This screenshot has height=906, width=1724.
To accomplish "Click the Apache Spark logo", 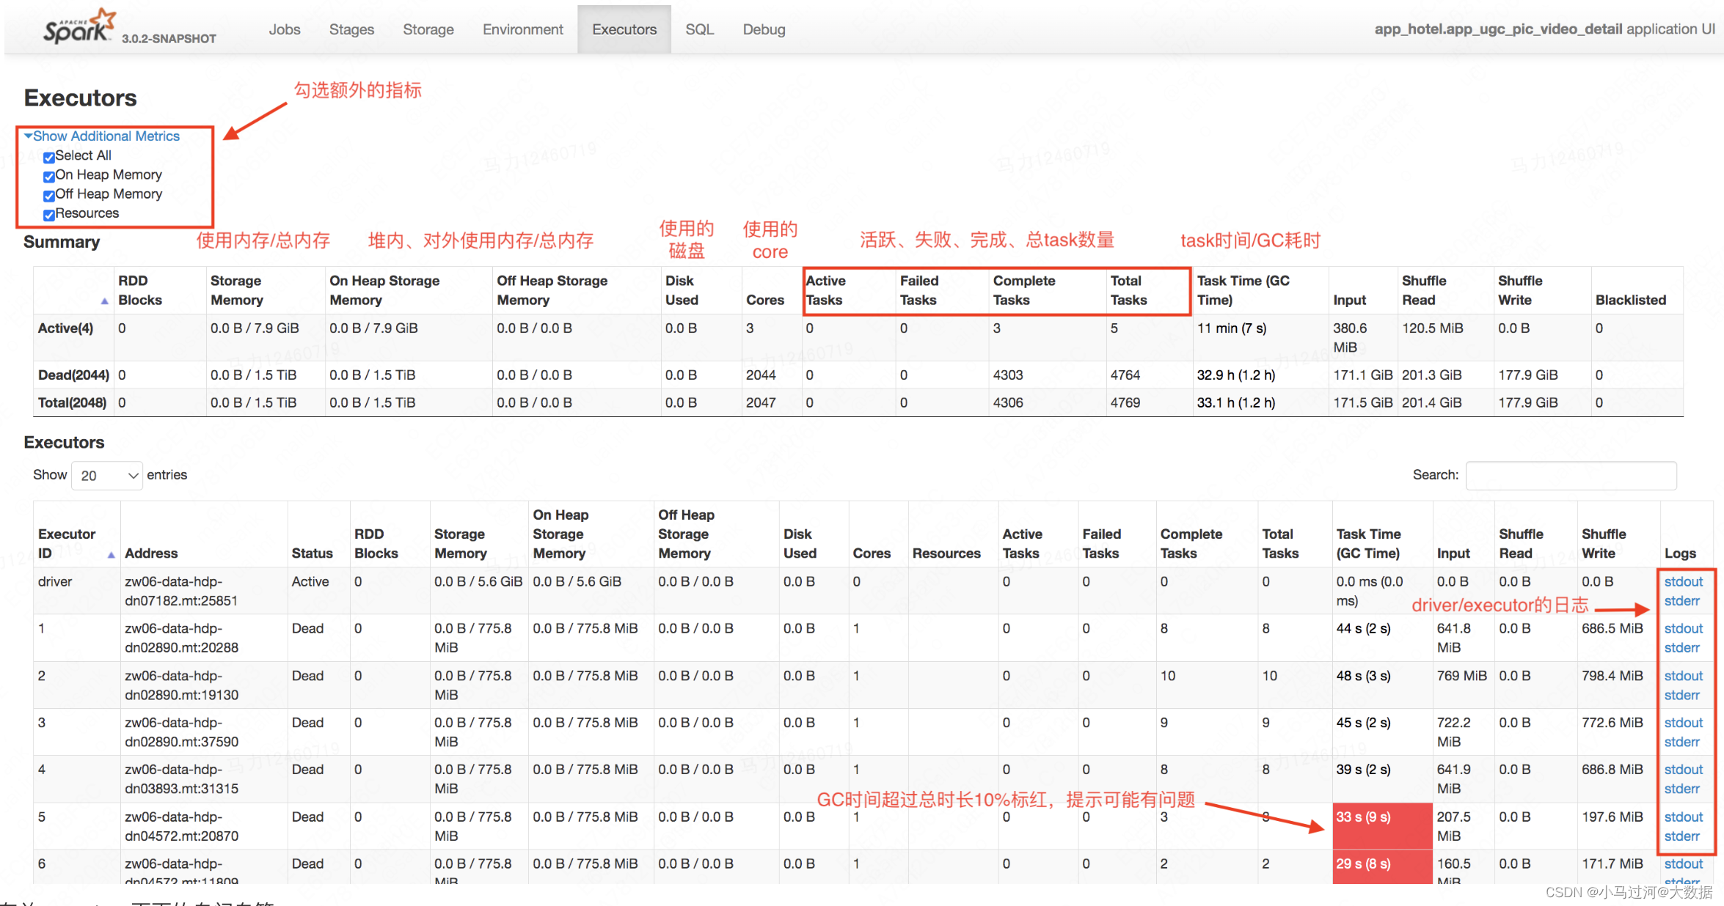I will point(78,26).
